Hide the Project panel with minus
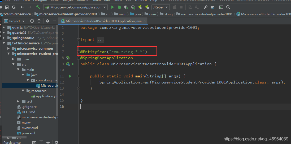This screenshot has width=291, height=144. point(55,21)
